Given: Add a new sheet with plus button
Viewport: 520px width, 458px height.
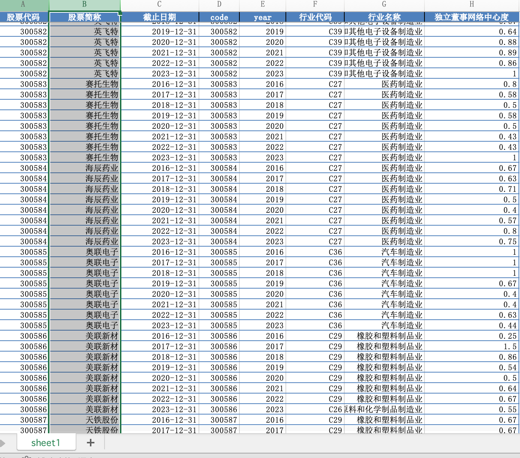Looking at the screenshot, I should point(90,443).
